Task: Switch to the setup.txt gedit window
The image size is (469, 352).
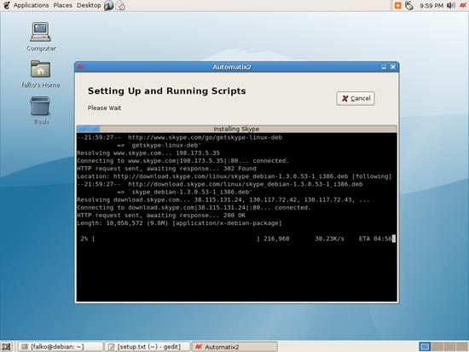Action: pos(148,347)
